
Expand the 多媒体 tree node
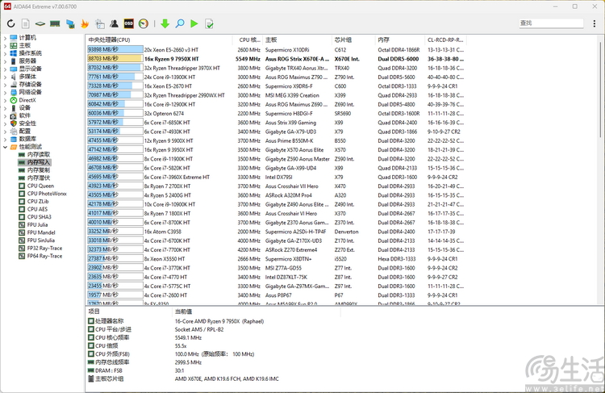pos(5,77)
